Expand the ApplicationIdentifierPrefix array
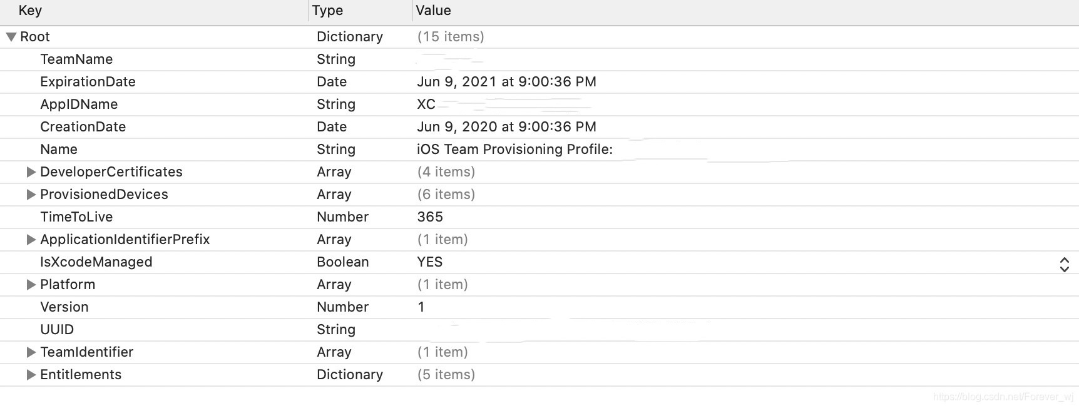The width and height of the screenshot is (1079, 408). tap(31, 240)
